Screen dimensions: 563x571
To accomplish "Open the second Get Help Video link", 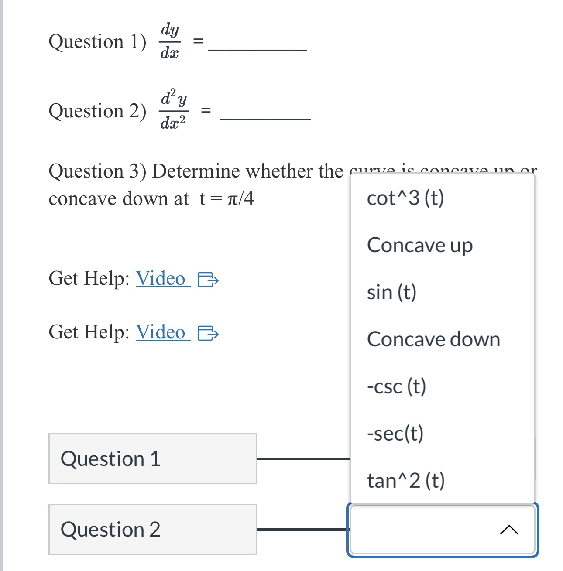I will pos(160,333).
